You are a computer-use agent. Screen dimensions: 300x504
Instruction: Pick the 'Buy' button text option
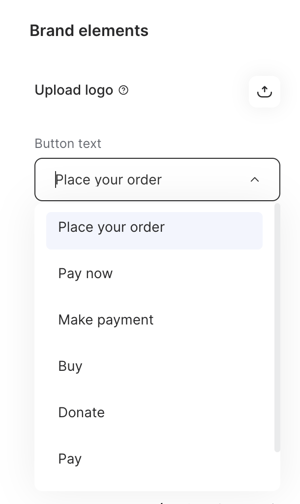[x=70, y=366]
